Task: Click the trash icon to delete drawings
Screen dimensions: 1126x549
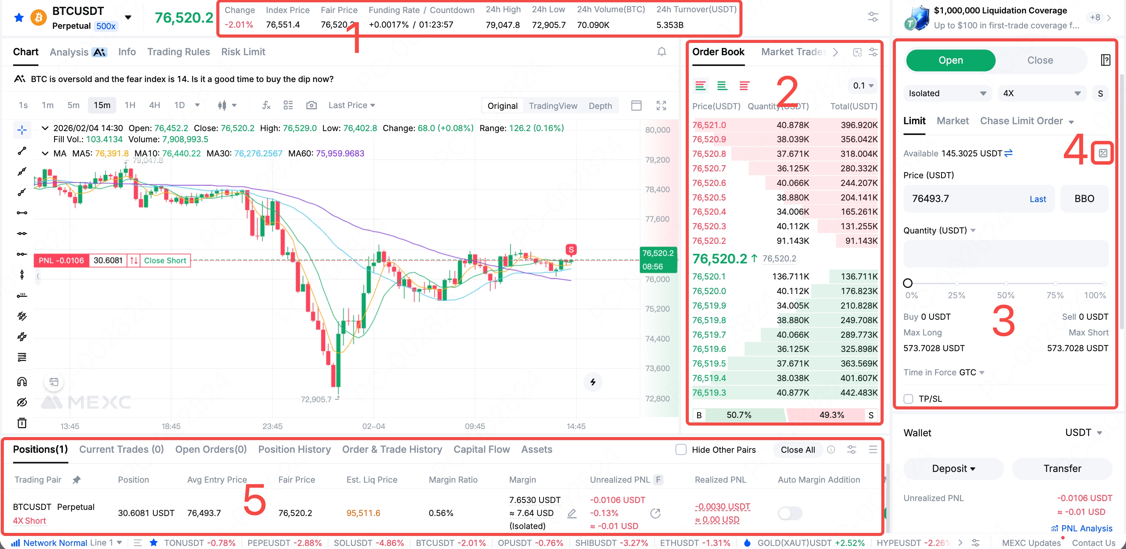Action: click(22, 423)
